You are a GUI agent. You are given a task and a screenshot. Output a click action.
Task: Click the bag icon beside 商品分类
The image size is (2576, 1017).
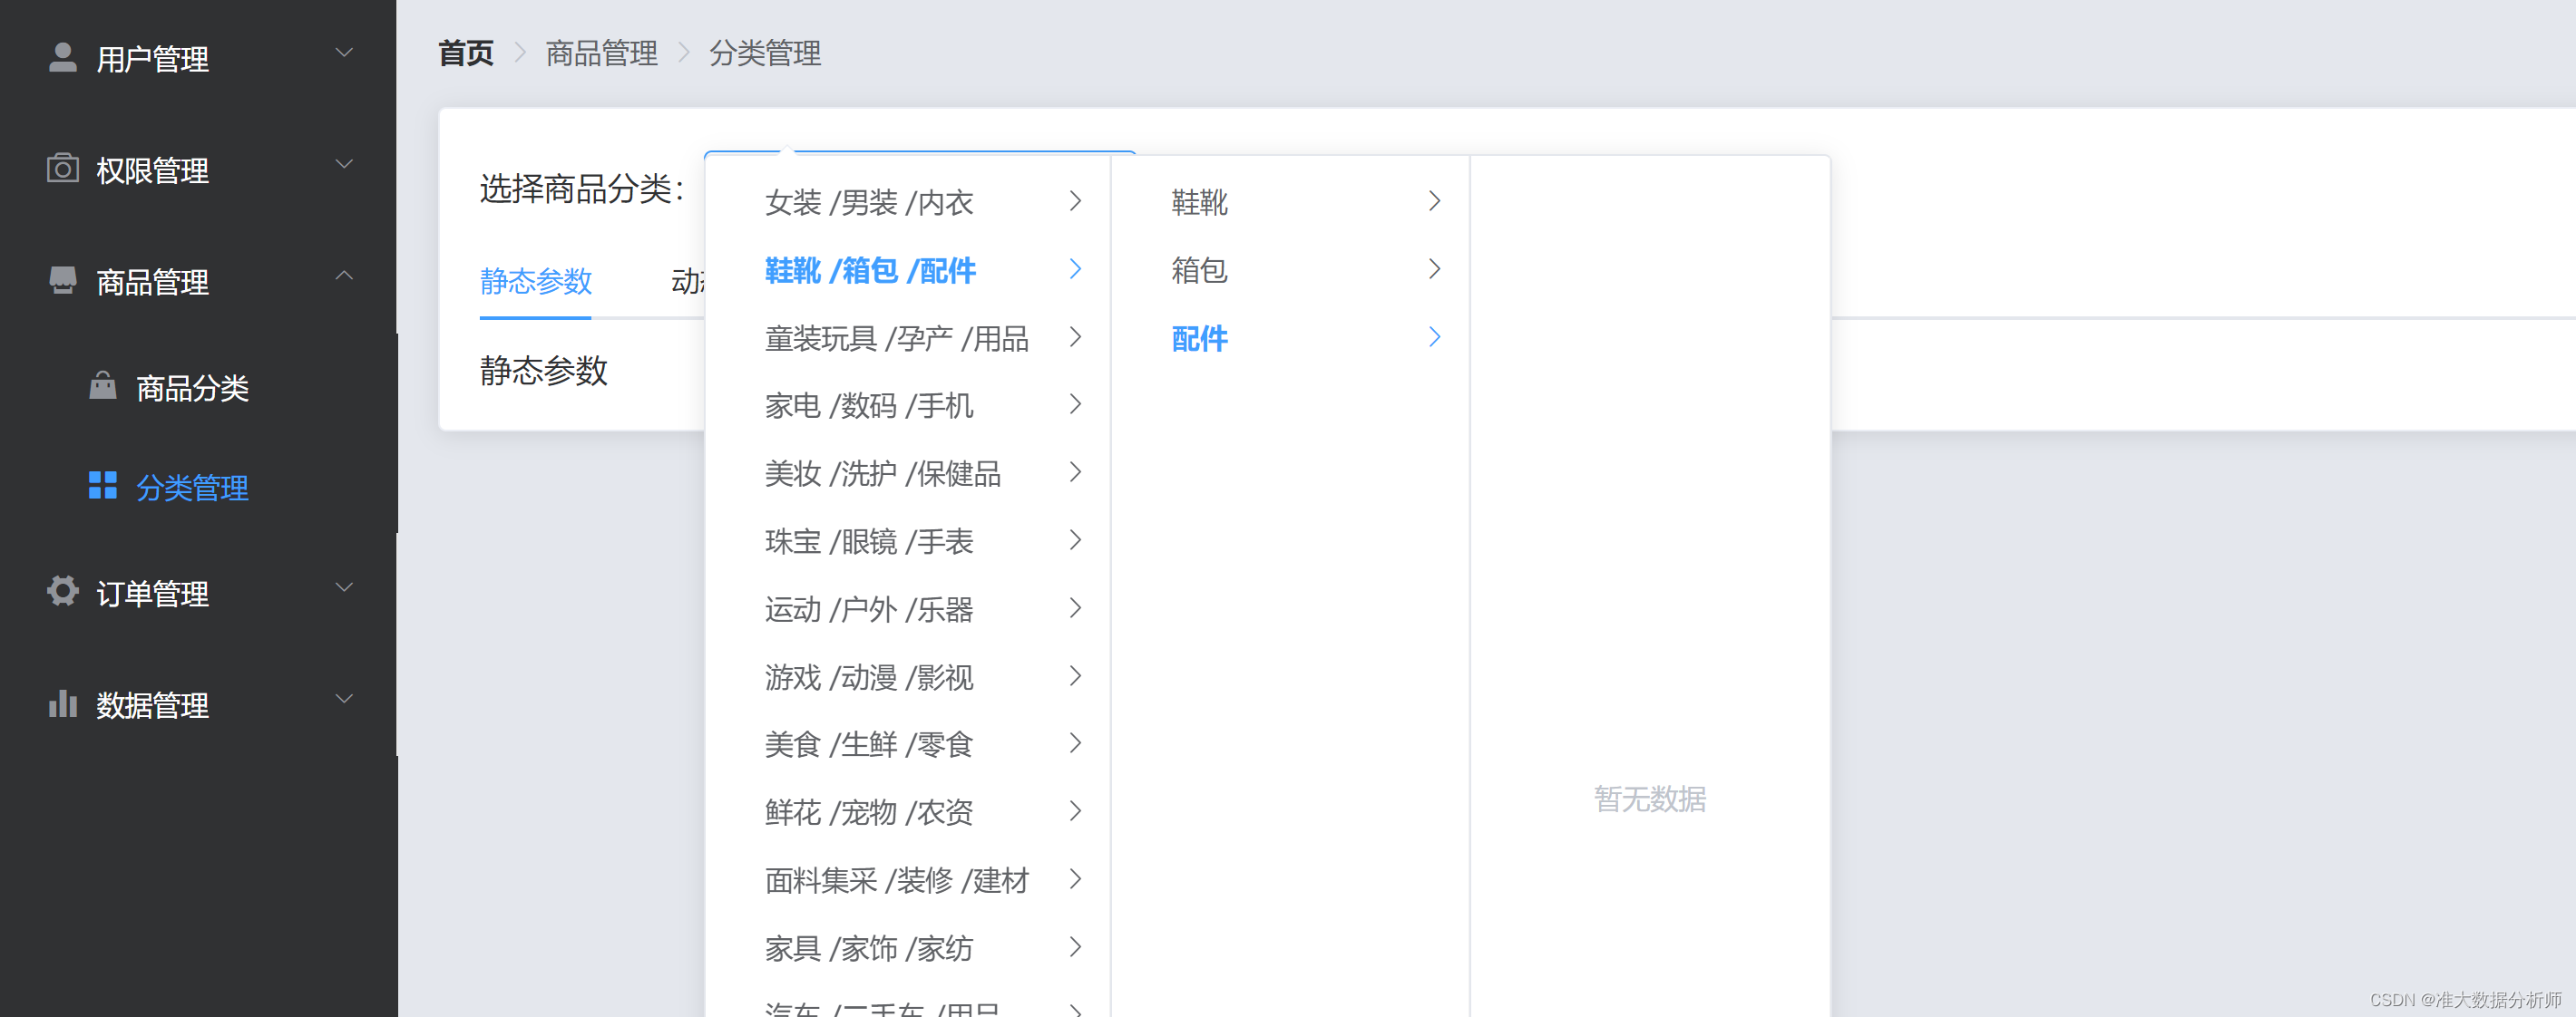[x=102, y=385]
